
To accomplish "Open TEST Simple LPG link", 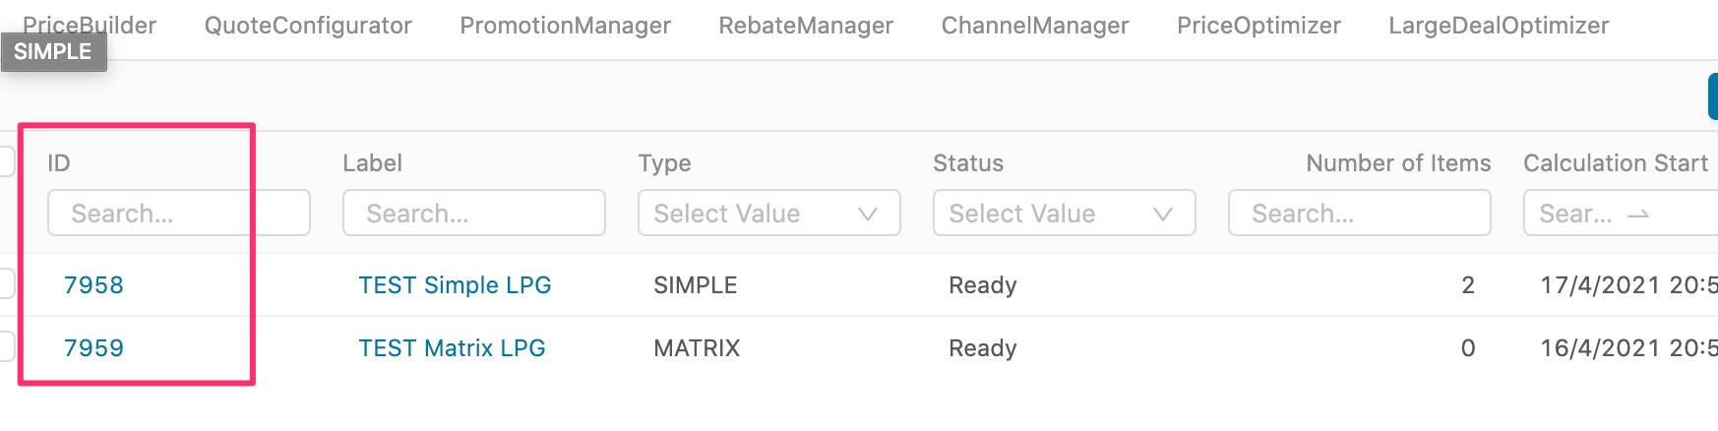I will point(455,285).
